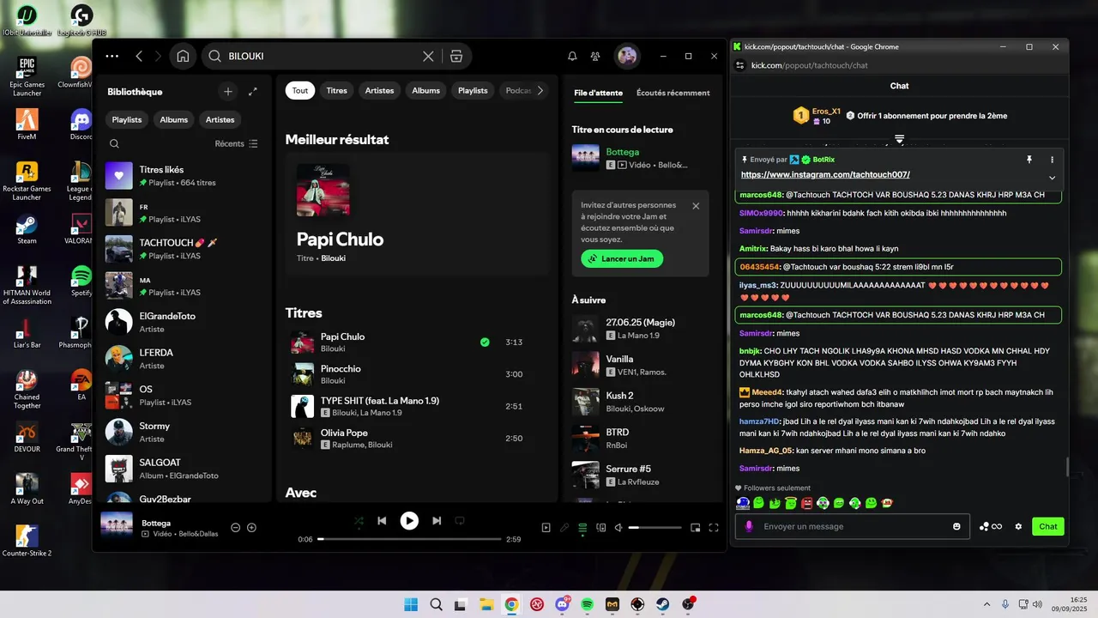Search within the library
Image resolution: width=1098 pixels, height=618 pixels.
tap(114, 144)
